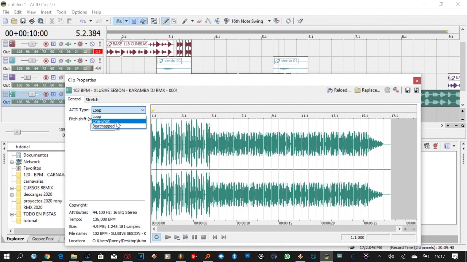
Task: Arm track 5 for record
Action: coord(46,94)
